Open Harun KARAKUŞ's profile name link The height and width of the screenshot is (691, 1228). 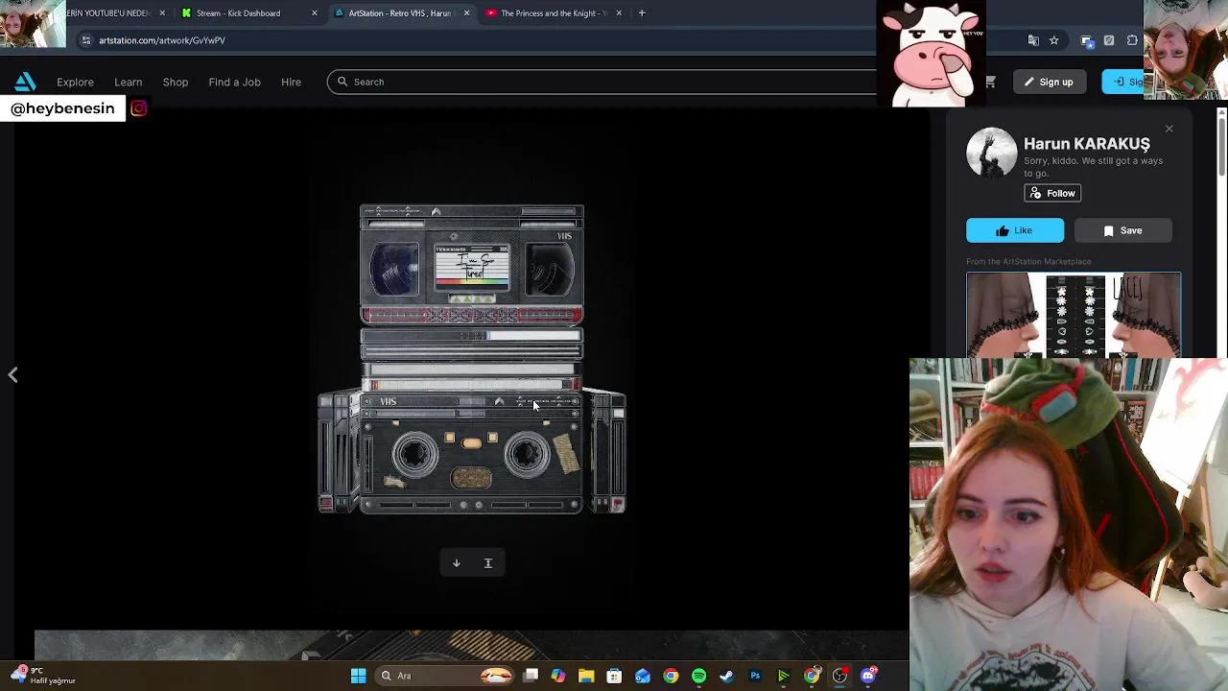click(x=1086, y=144)
